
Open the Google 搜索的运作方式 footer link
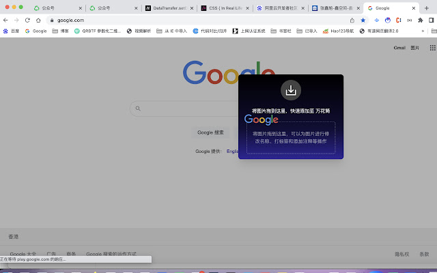pos(111,254)
